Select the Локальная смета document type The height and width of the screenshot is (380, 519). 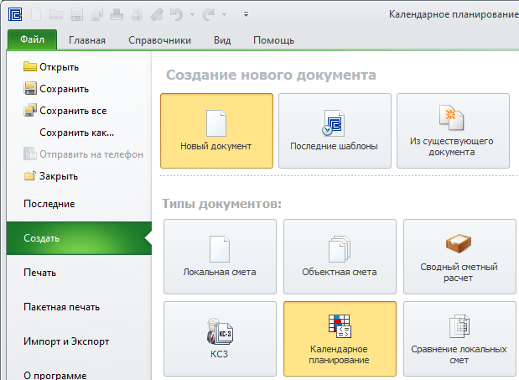221,257
